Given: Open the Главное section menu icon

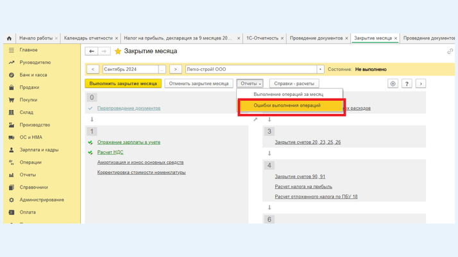Looking at the screenshot, I should click(12, 50).
